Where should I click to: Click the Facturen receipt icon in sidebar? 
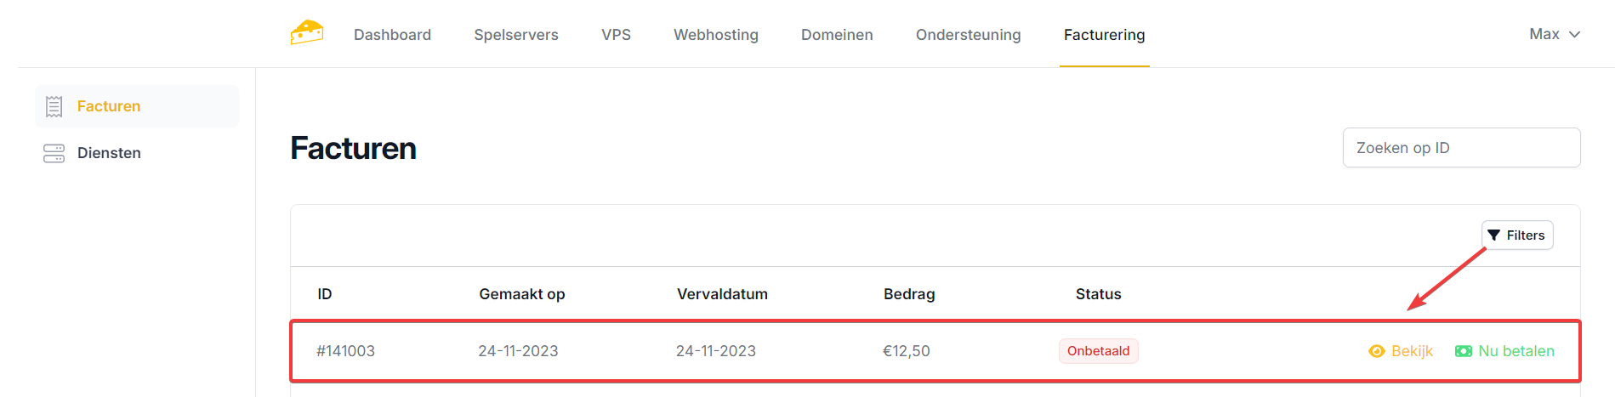(54, 106)
